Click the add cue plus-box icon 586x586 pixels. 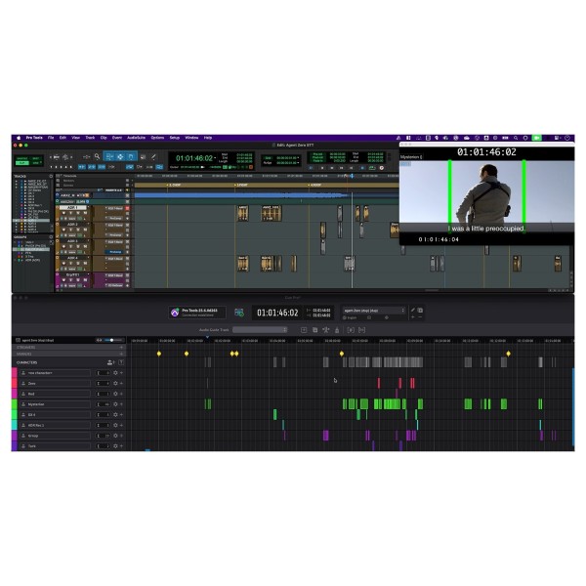click(x=304, y=330)
